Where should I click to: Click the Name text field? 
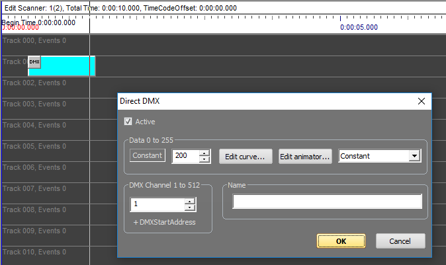[x=327, y=202]
